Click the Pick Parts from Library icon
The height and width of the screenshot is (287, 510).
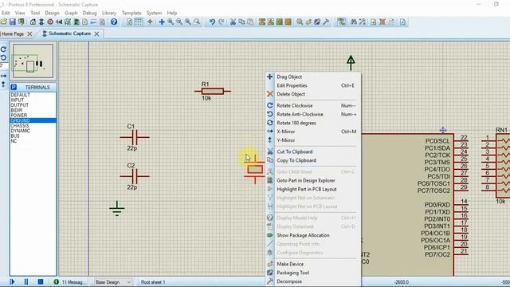(300, 22)
